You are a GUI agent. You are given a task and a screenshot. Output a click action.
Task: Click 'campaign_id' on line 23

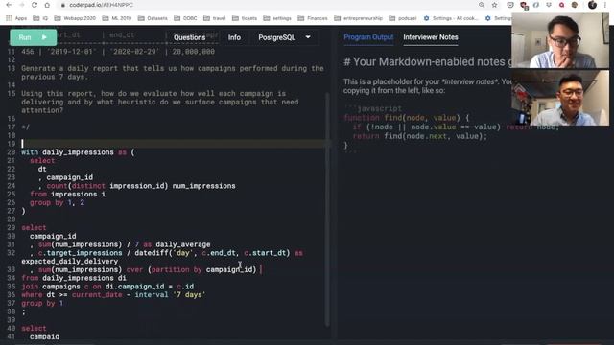click(70, 177)
